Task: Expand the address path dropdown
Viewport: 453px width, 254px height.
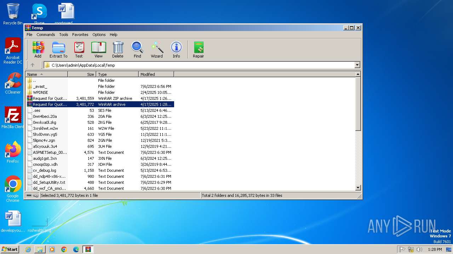Action: pyautogui.click(x=357, y=65)
